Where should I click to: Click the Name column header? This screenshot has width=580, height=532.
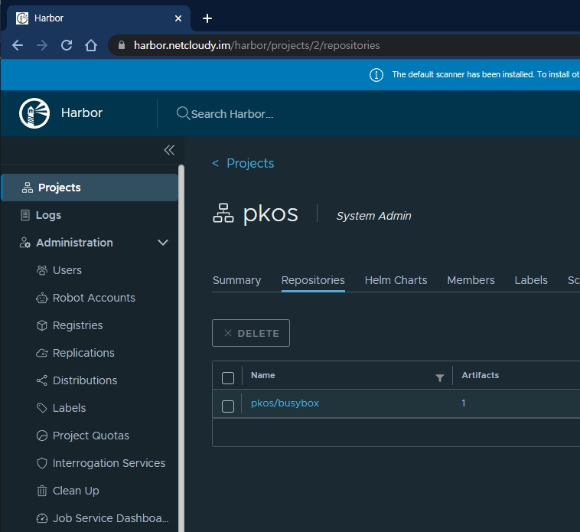click(x=262, y=375)
